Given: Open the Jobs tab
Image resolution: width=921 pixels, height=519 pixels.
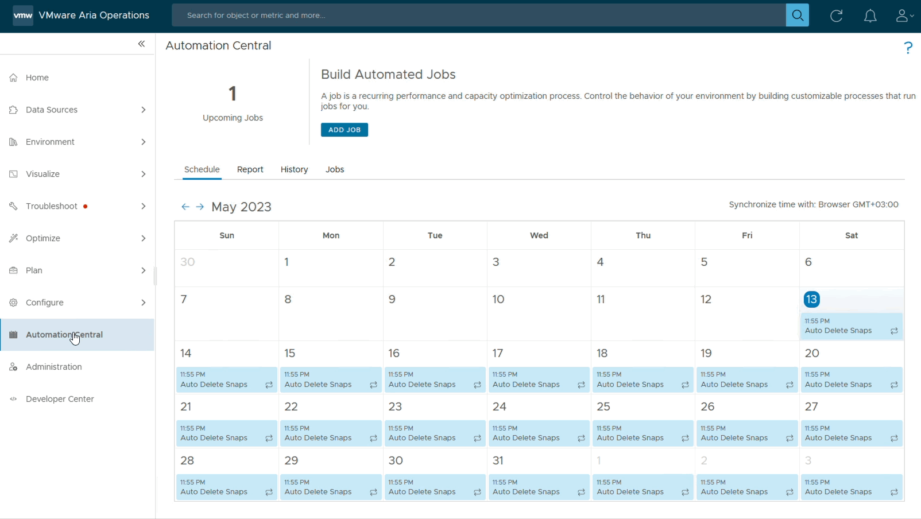Looking at the screenshot, I should [x=335, y=169].
